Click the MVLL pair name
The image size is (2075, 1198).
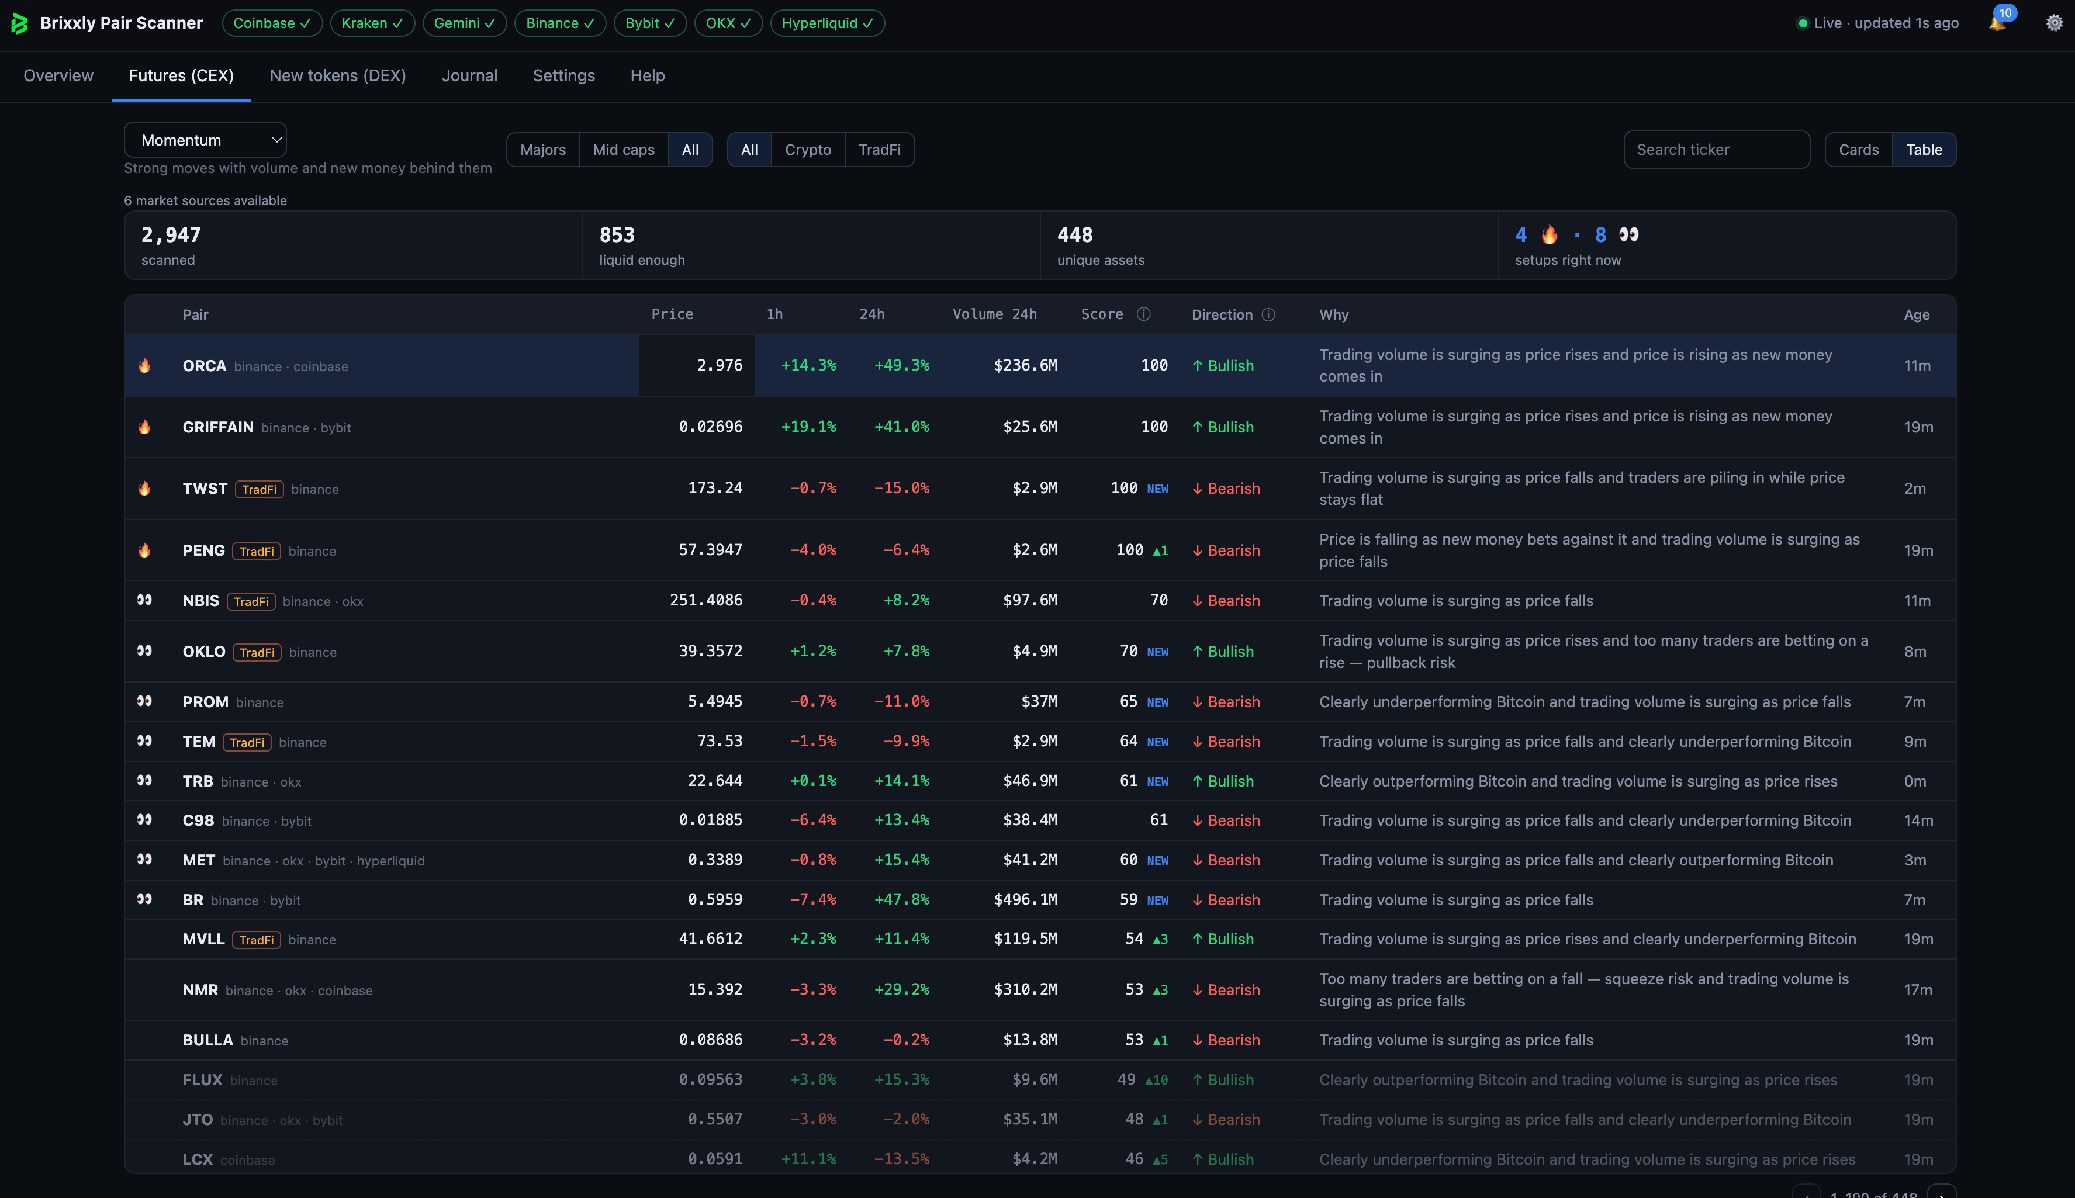[x=203, y=939]
